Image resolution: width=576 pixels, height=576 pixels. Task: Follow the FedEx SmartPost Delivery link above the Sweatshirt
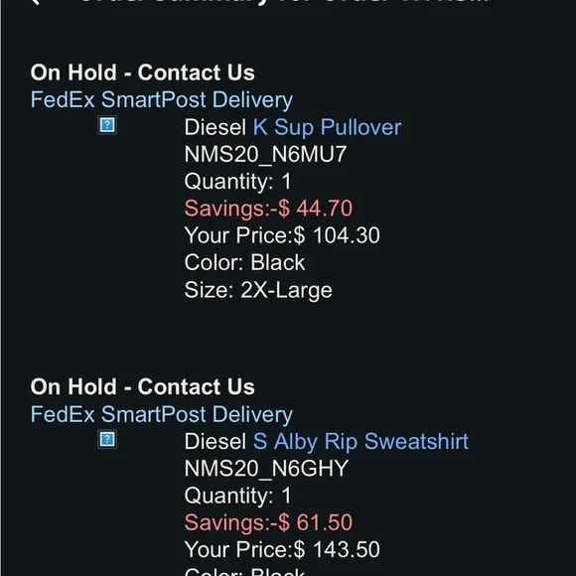point(162,414)
